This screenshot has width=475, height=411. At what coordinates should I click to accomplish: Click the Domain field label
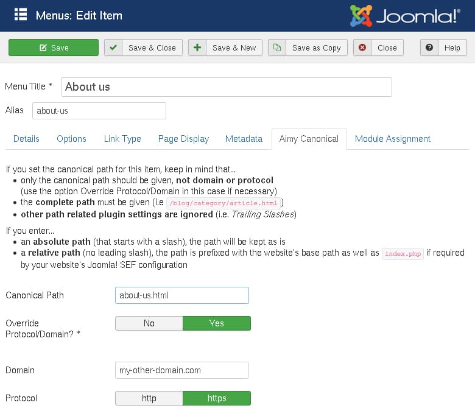pyautogui.click(x=20, y=370)
